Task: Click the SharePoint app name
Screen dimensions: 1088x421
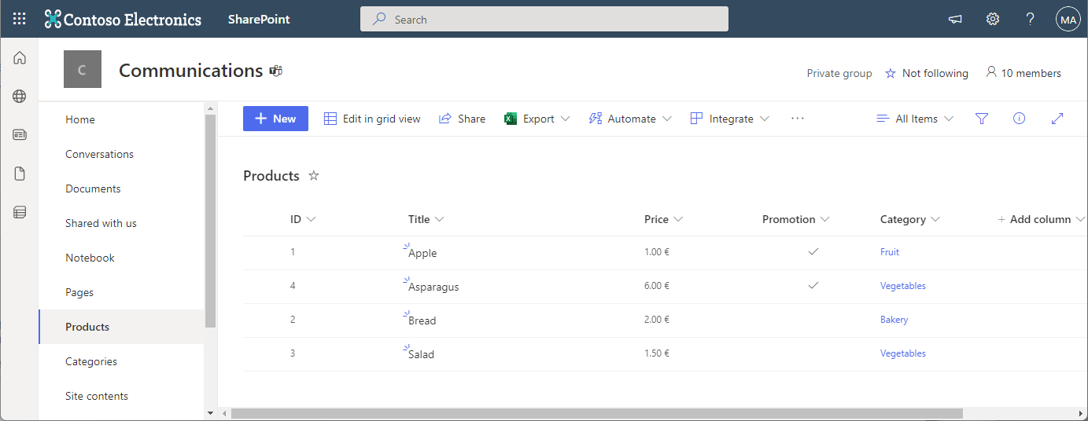Action: 259,19
